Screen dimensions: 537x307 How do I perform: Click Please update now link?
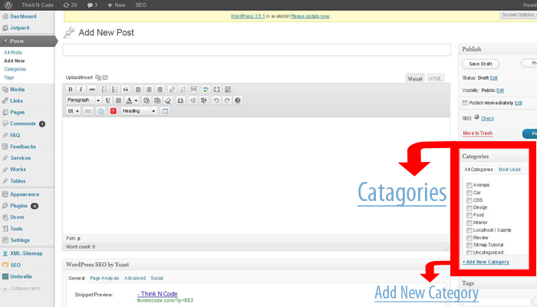coord(310,16)
